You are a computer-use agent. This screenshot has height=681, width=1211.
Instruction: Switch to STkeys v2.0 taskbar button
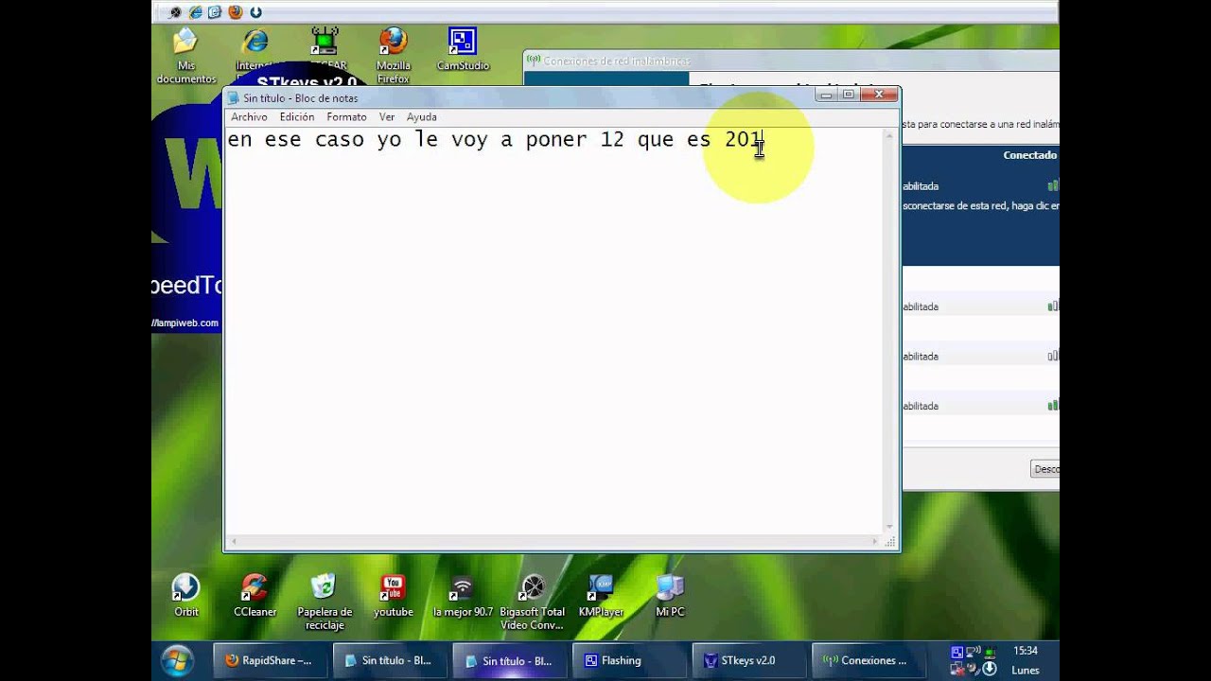(749, 661)
